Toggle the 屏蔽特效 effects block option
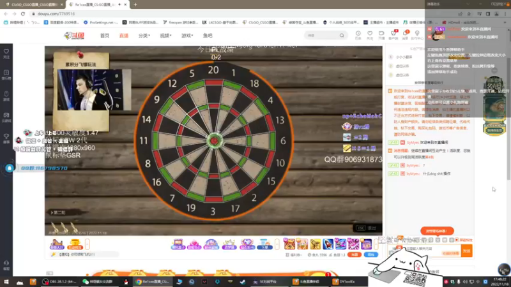511x287 pixels. click(464, 240)
